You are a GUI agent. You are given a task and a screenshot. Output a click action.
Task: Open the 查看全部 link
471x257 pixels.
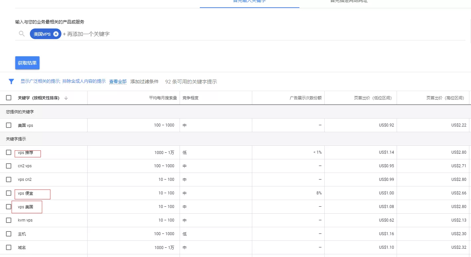pyautogui.click(x=118, y=81)
